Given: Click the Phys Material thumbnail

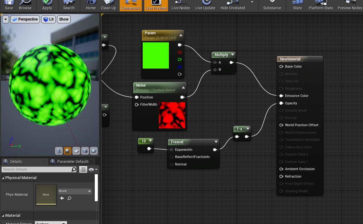Looking at the screenshot, I should click(x=46, y=195).
